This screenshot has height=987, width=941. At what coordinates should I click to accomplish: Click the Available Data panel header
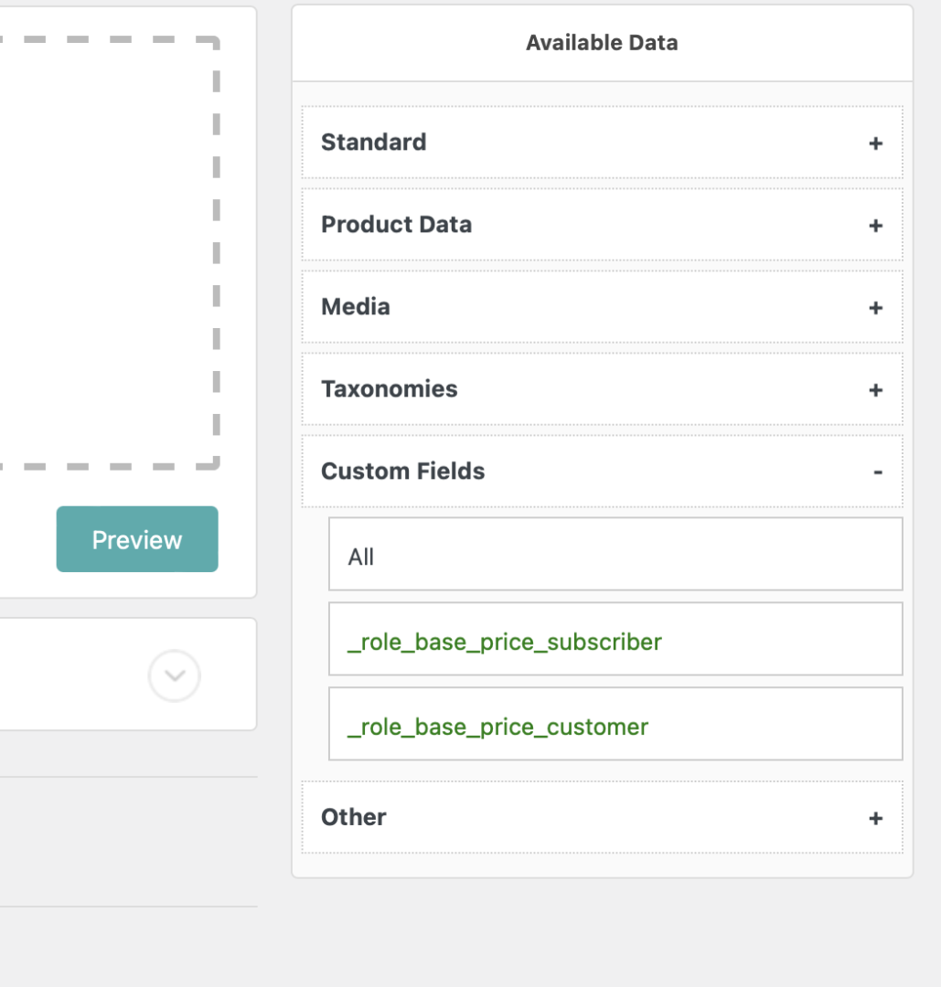pyautogui.click(x=602, y=43)
